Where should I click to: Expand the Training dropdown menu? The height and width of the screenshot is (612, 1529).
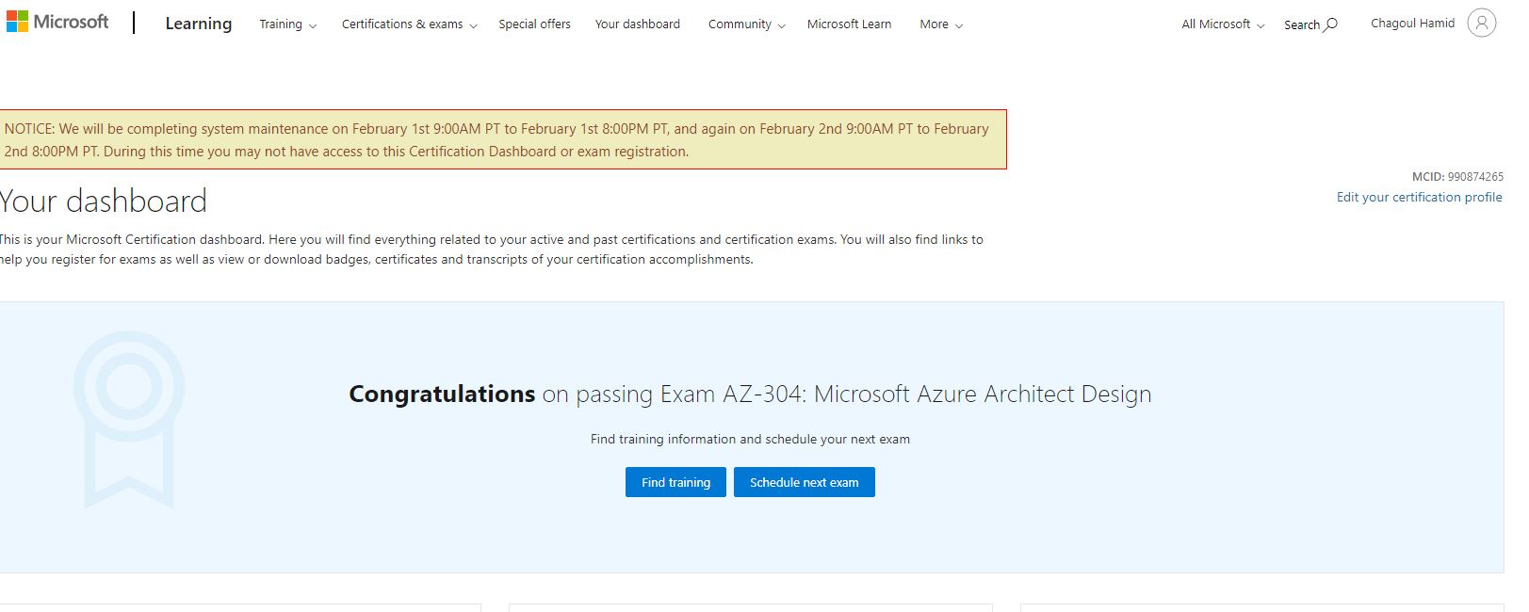288,24
